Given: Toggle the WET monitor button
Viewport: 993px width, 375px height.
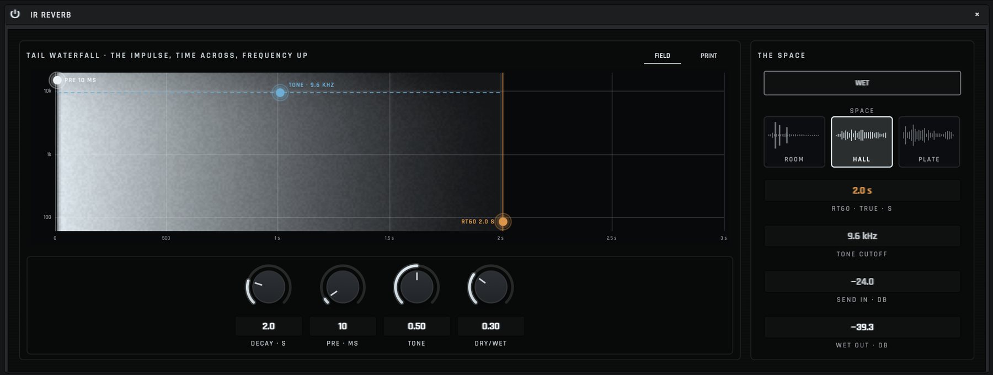Looking at the screenshot, I should 862,83.
